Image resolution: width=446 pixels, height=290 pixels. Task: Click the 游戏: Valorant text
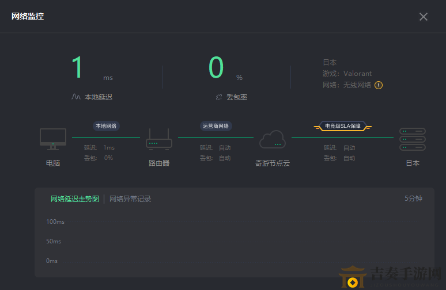point(347,74)
